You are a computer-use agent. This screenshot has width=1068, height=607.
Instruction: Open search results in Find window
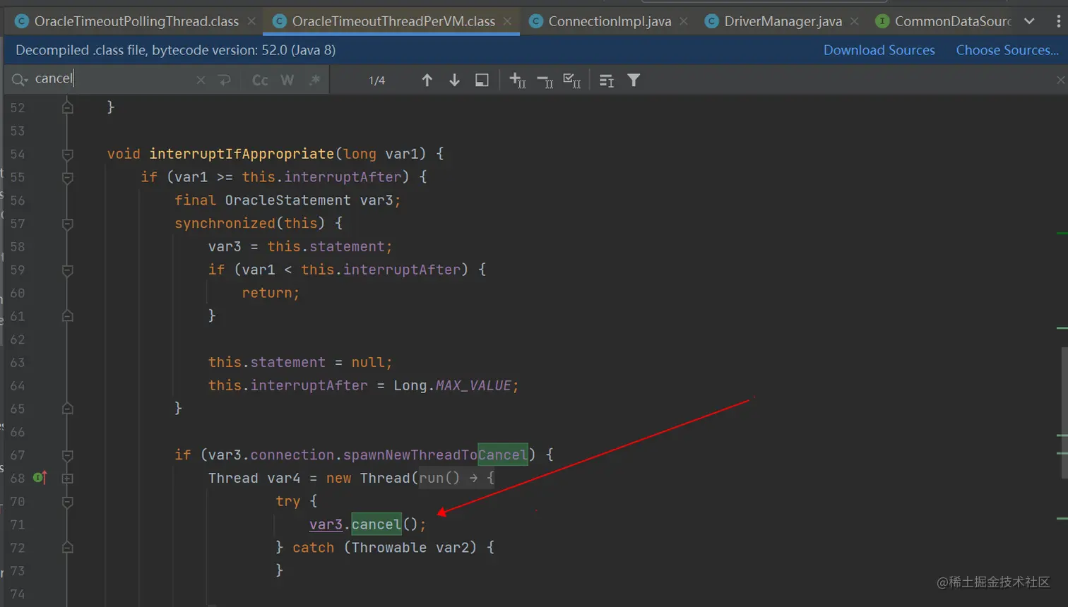[482, 80]
